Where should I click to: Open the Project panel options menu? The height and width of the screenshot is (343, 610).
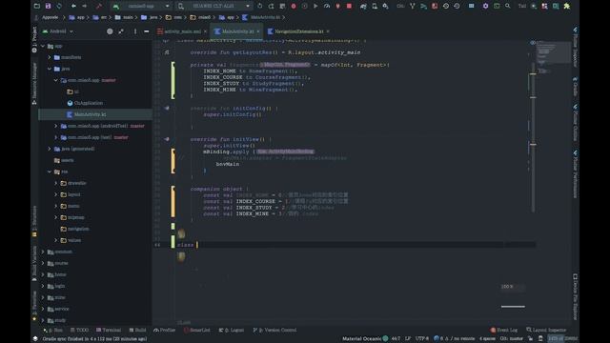click(x=135, y=31)
